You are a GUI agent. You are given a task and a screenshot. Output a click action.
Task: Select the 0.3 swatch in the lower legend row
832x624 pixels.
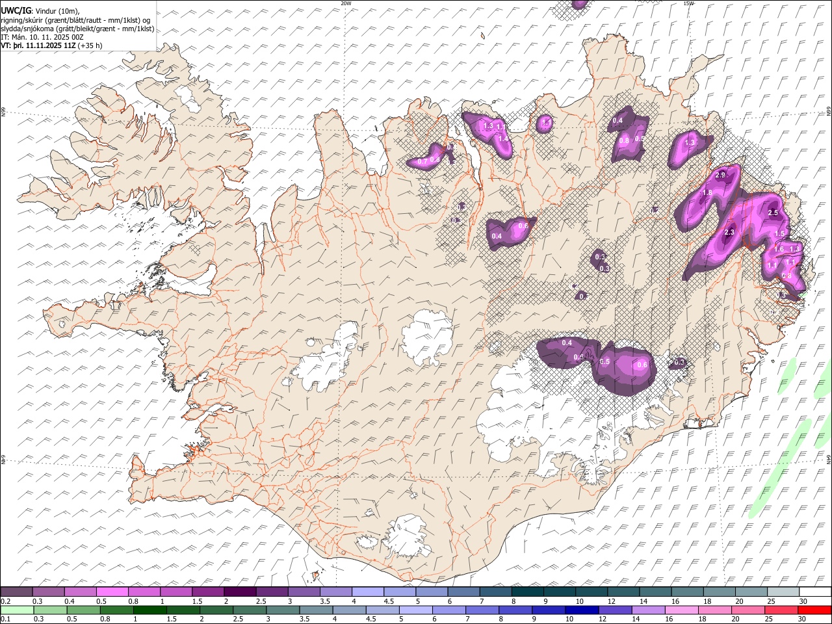point(51,610)
